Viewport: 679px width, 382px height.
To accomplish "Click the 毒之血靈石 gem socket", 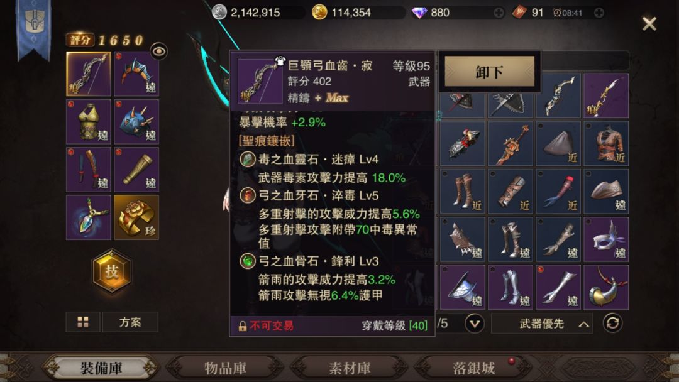I will tap(248, 159).
